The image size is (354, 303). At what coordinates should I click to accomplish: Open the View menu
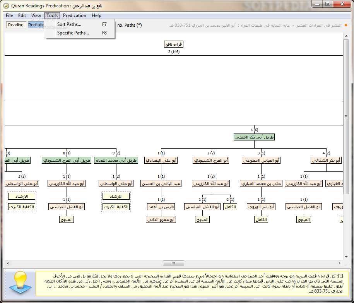pos(36,15)
